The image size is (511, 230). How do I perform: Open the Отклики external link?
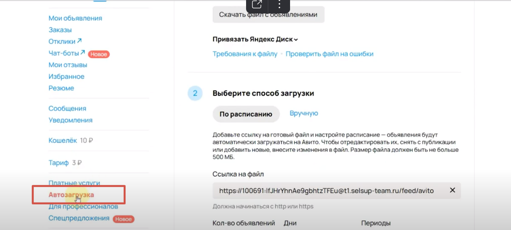[x=65, y=41]
